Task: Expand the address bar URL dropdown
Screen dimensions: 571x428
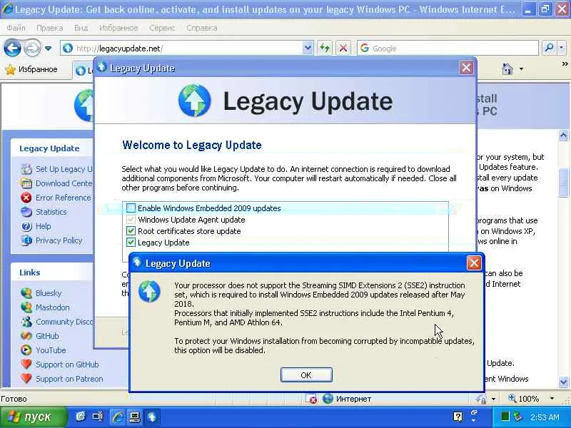Action: pyautogui.click(x=308, y=49)
